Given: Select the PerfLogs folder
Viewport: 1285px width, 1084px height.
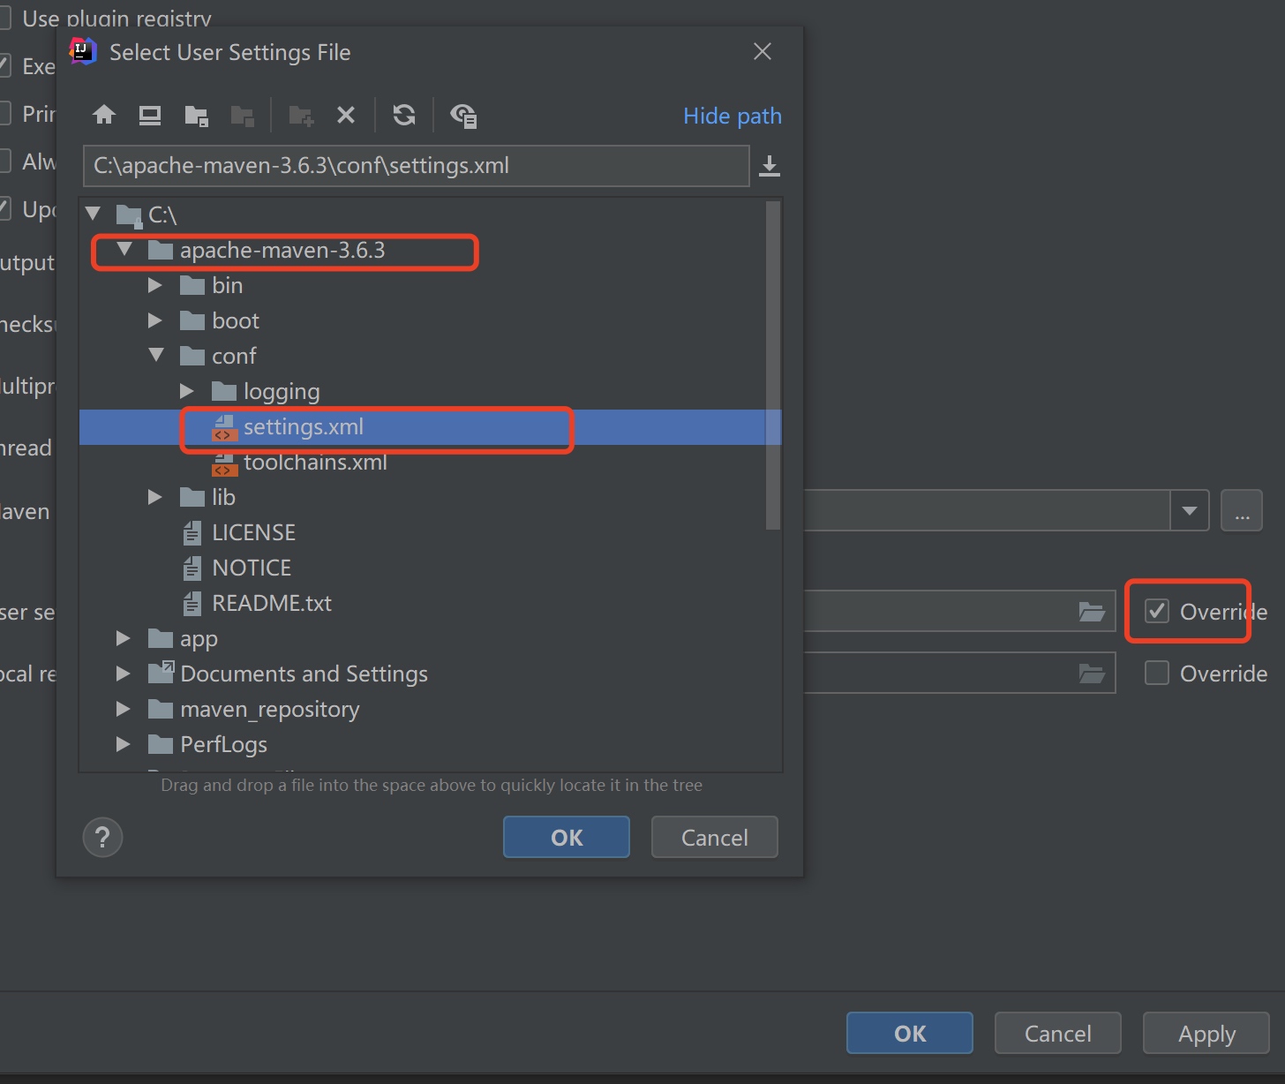Looking at the screenshot, I should click(x=431, y=745).
